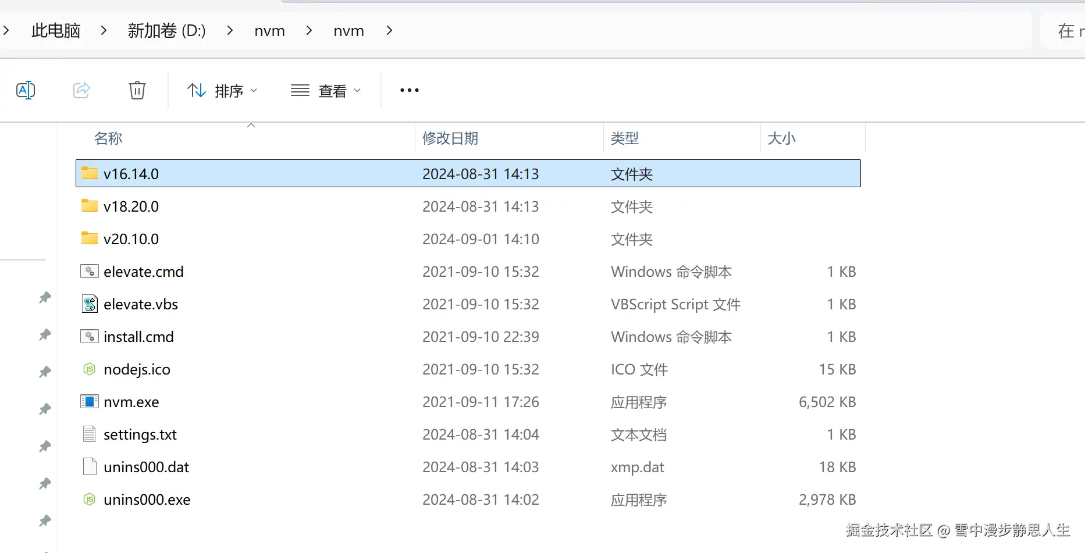Click the Delete trash can icon
This screenshot has height=553, width=1085.
tap(137, 90)
